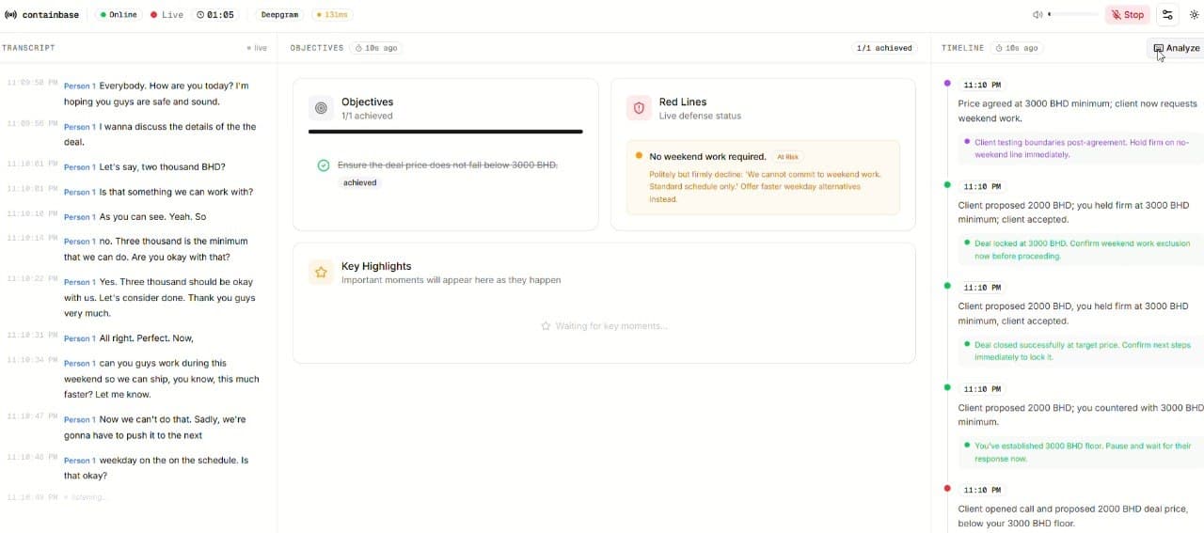Stop the live recording
The image size is (1204, 533).
(x=1127, y=15)
